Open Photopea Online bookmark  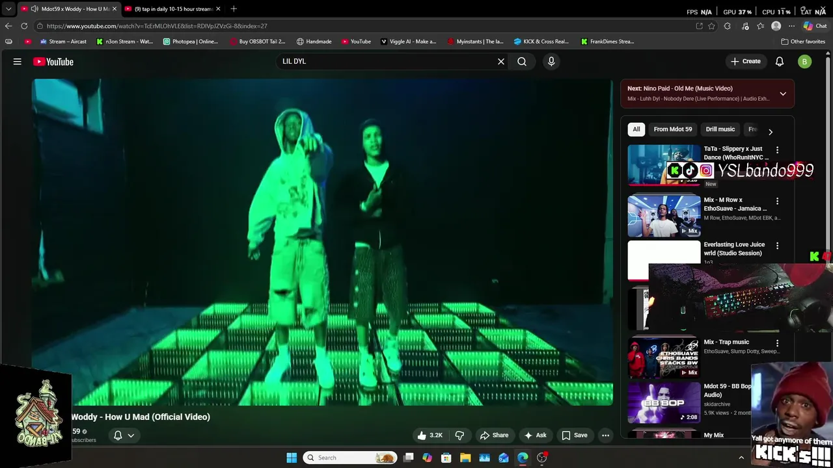pyautogui.click(x=191, y=42)
